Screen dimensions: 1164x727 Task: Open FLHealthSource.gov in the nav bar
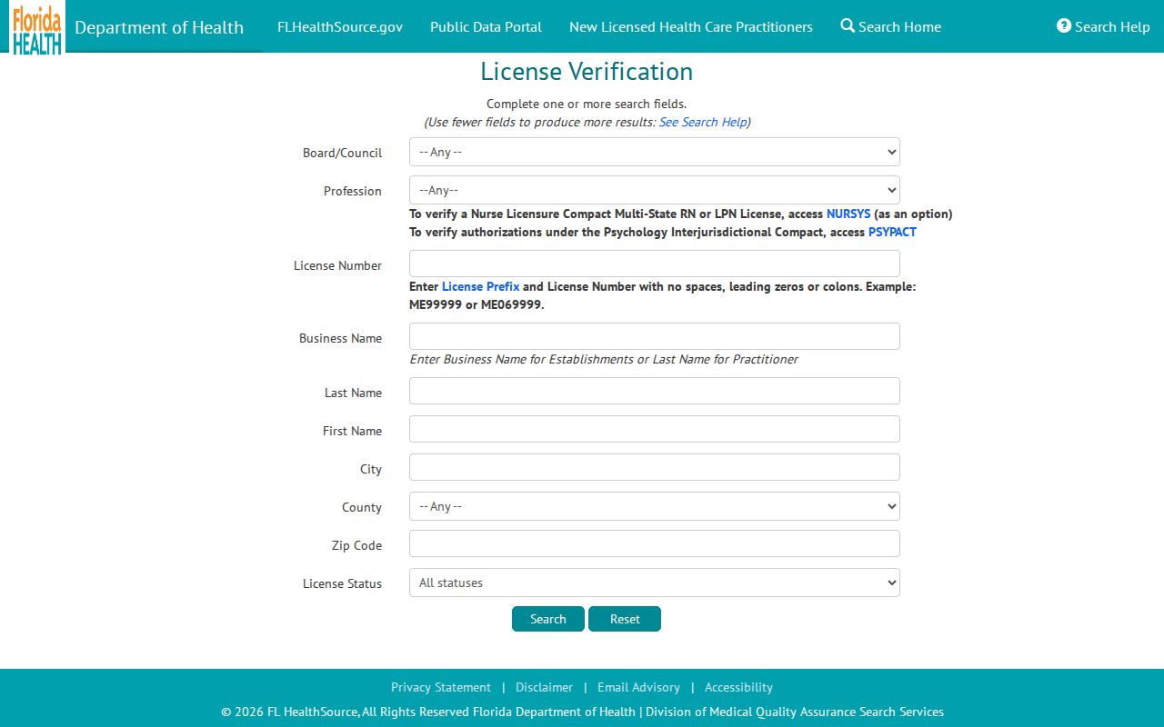click(340, 26)
